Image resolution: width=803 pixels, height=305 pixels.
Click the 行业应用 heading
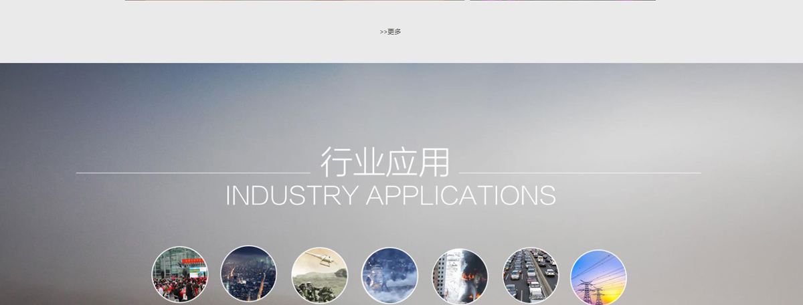pyautogui.click(x=385, y=162)
